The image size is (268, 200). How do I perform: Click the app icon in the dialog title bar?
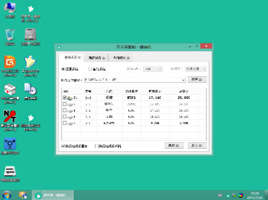(x=59, y=47)
